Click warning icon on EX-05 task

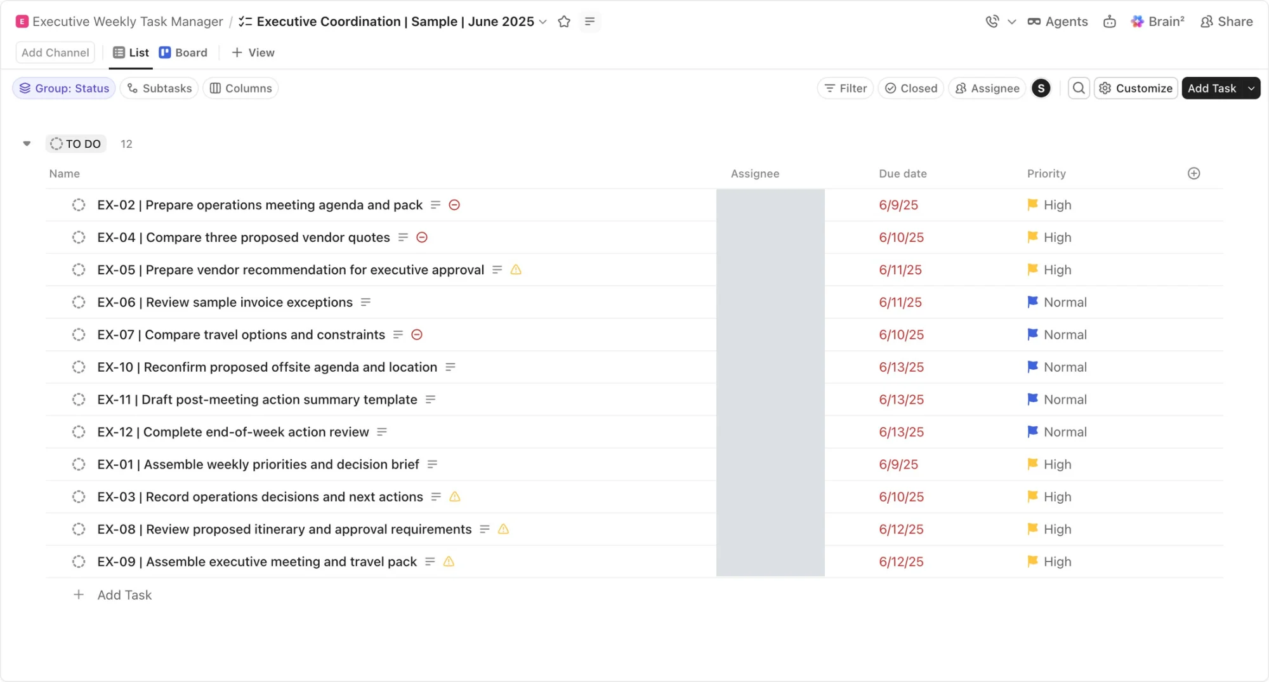(516, 270)
